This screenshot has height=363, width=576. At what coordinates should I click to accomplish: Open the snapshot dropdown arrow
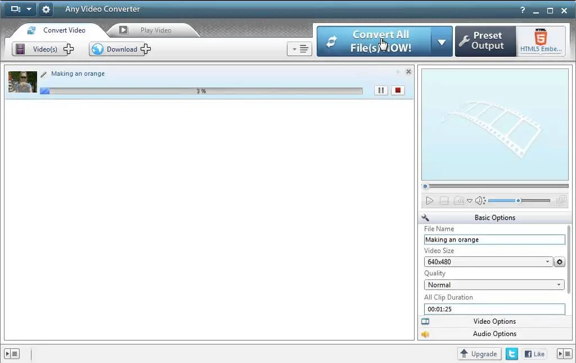coord(470,201)
